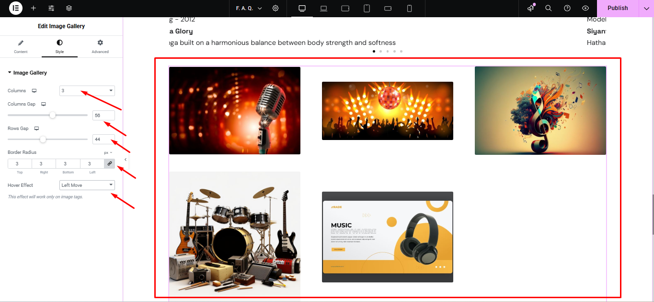Click Border Radius Left field

coord(92,164)
